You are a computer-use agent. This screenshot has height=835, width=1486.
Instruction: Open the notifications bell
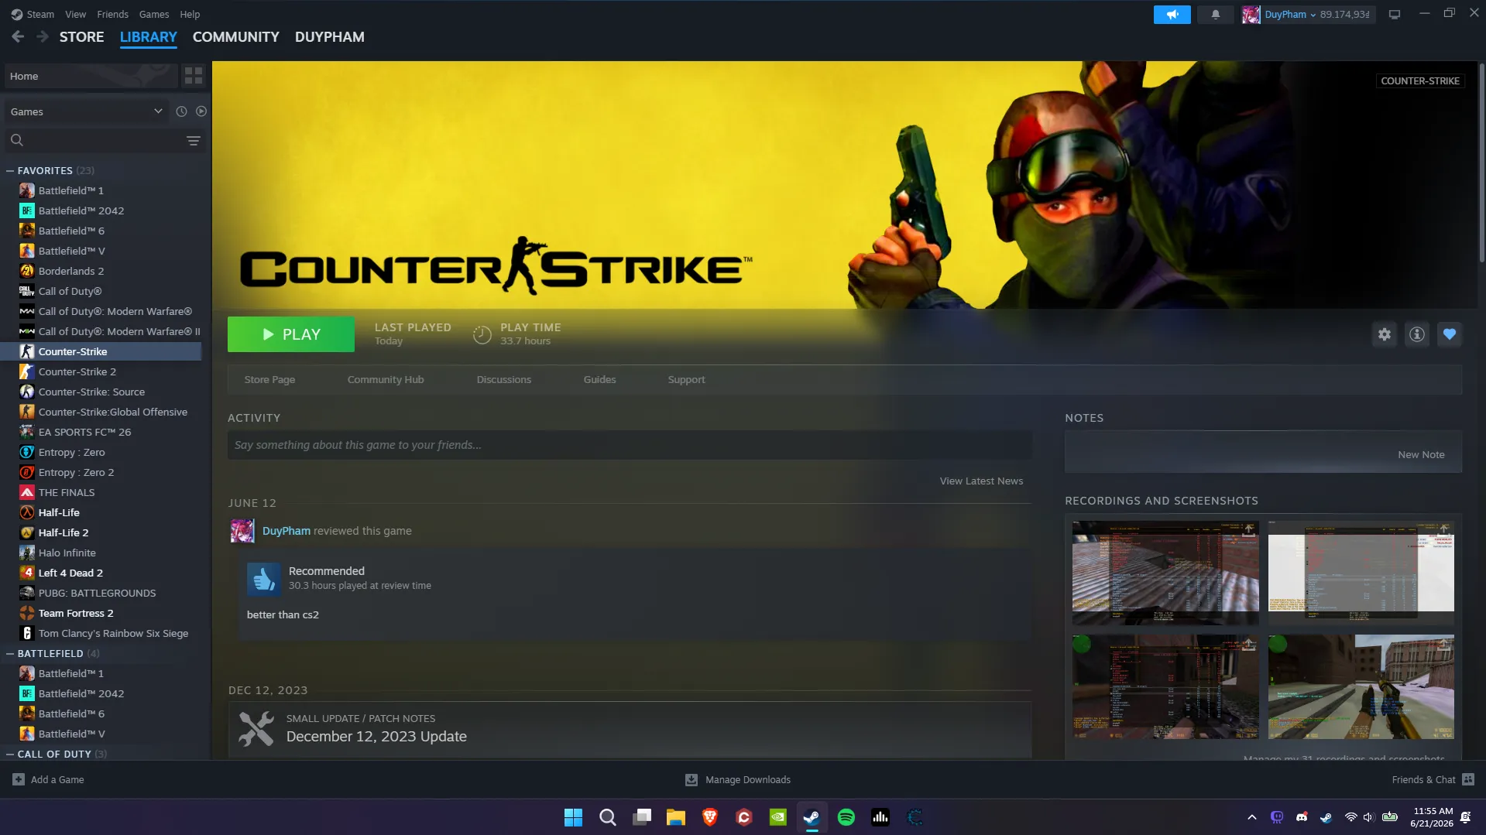(1215, 14)
